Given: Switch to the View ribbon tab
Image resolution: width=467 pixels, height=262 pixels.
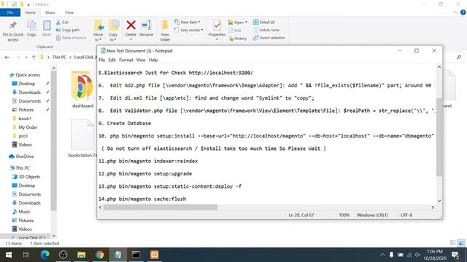Looking at the screenshot, I should click(x=69, y=12).
